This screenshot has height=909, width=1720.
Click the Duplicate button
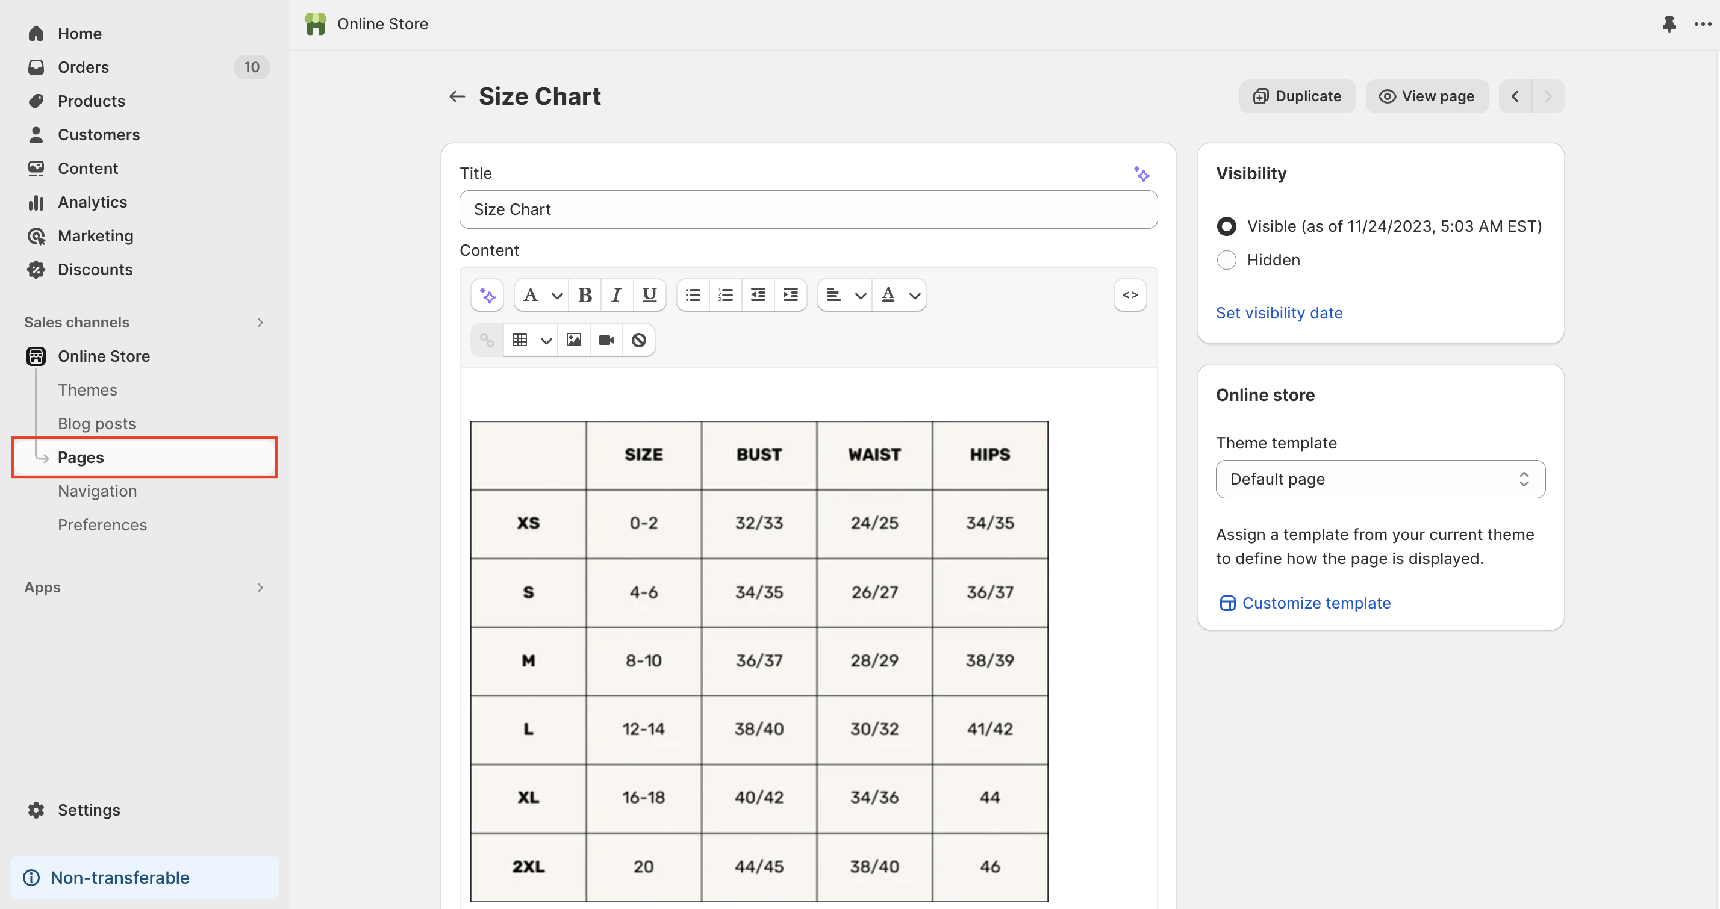[x=1297, y=96]
